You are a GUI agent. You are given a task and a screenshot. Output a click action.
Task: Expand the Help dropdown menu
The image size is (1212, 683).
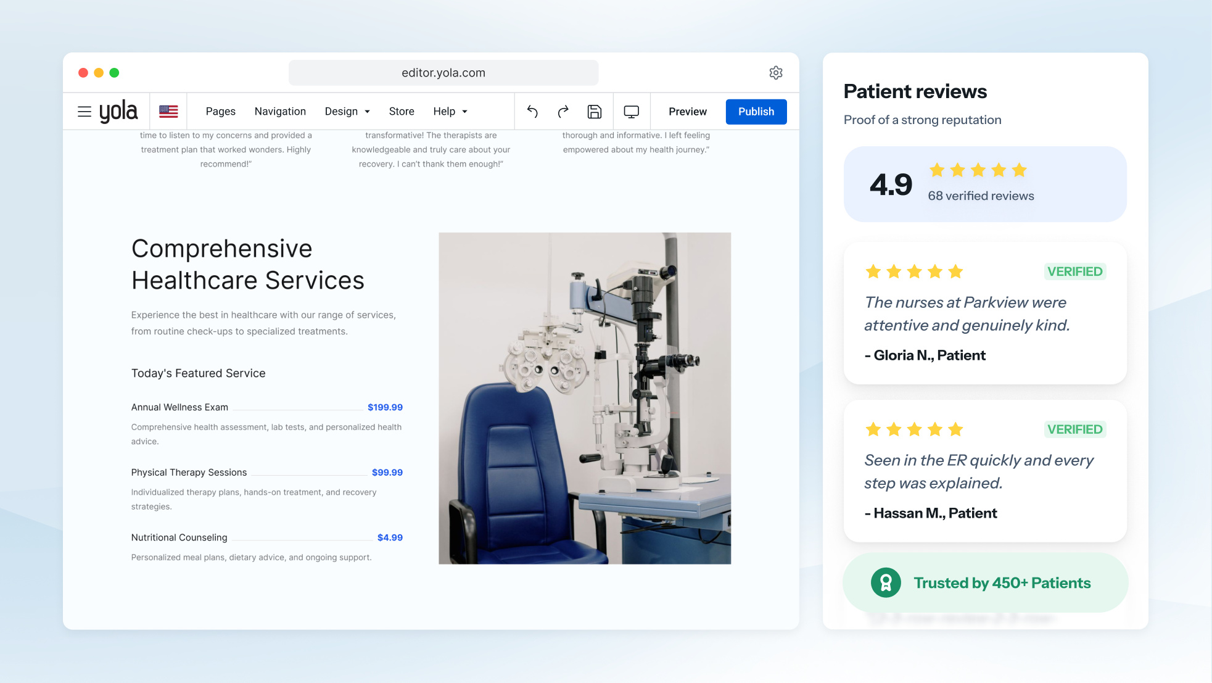450,112
